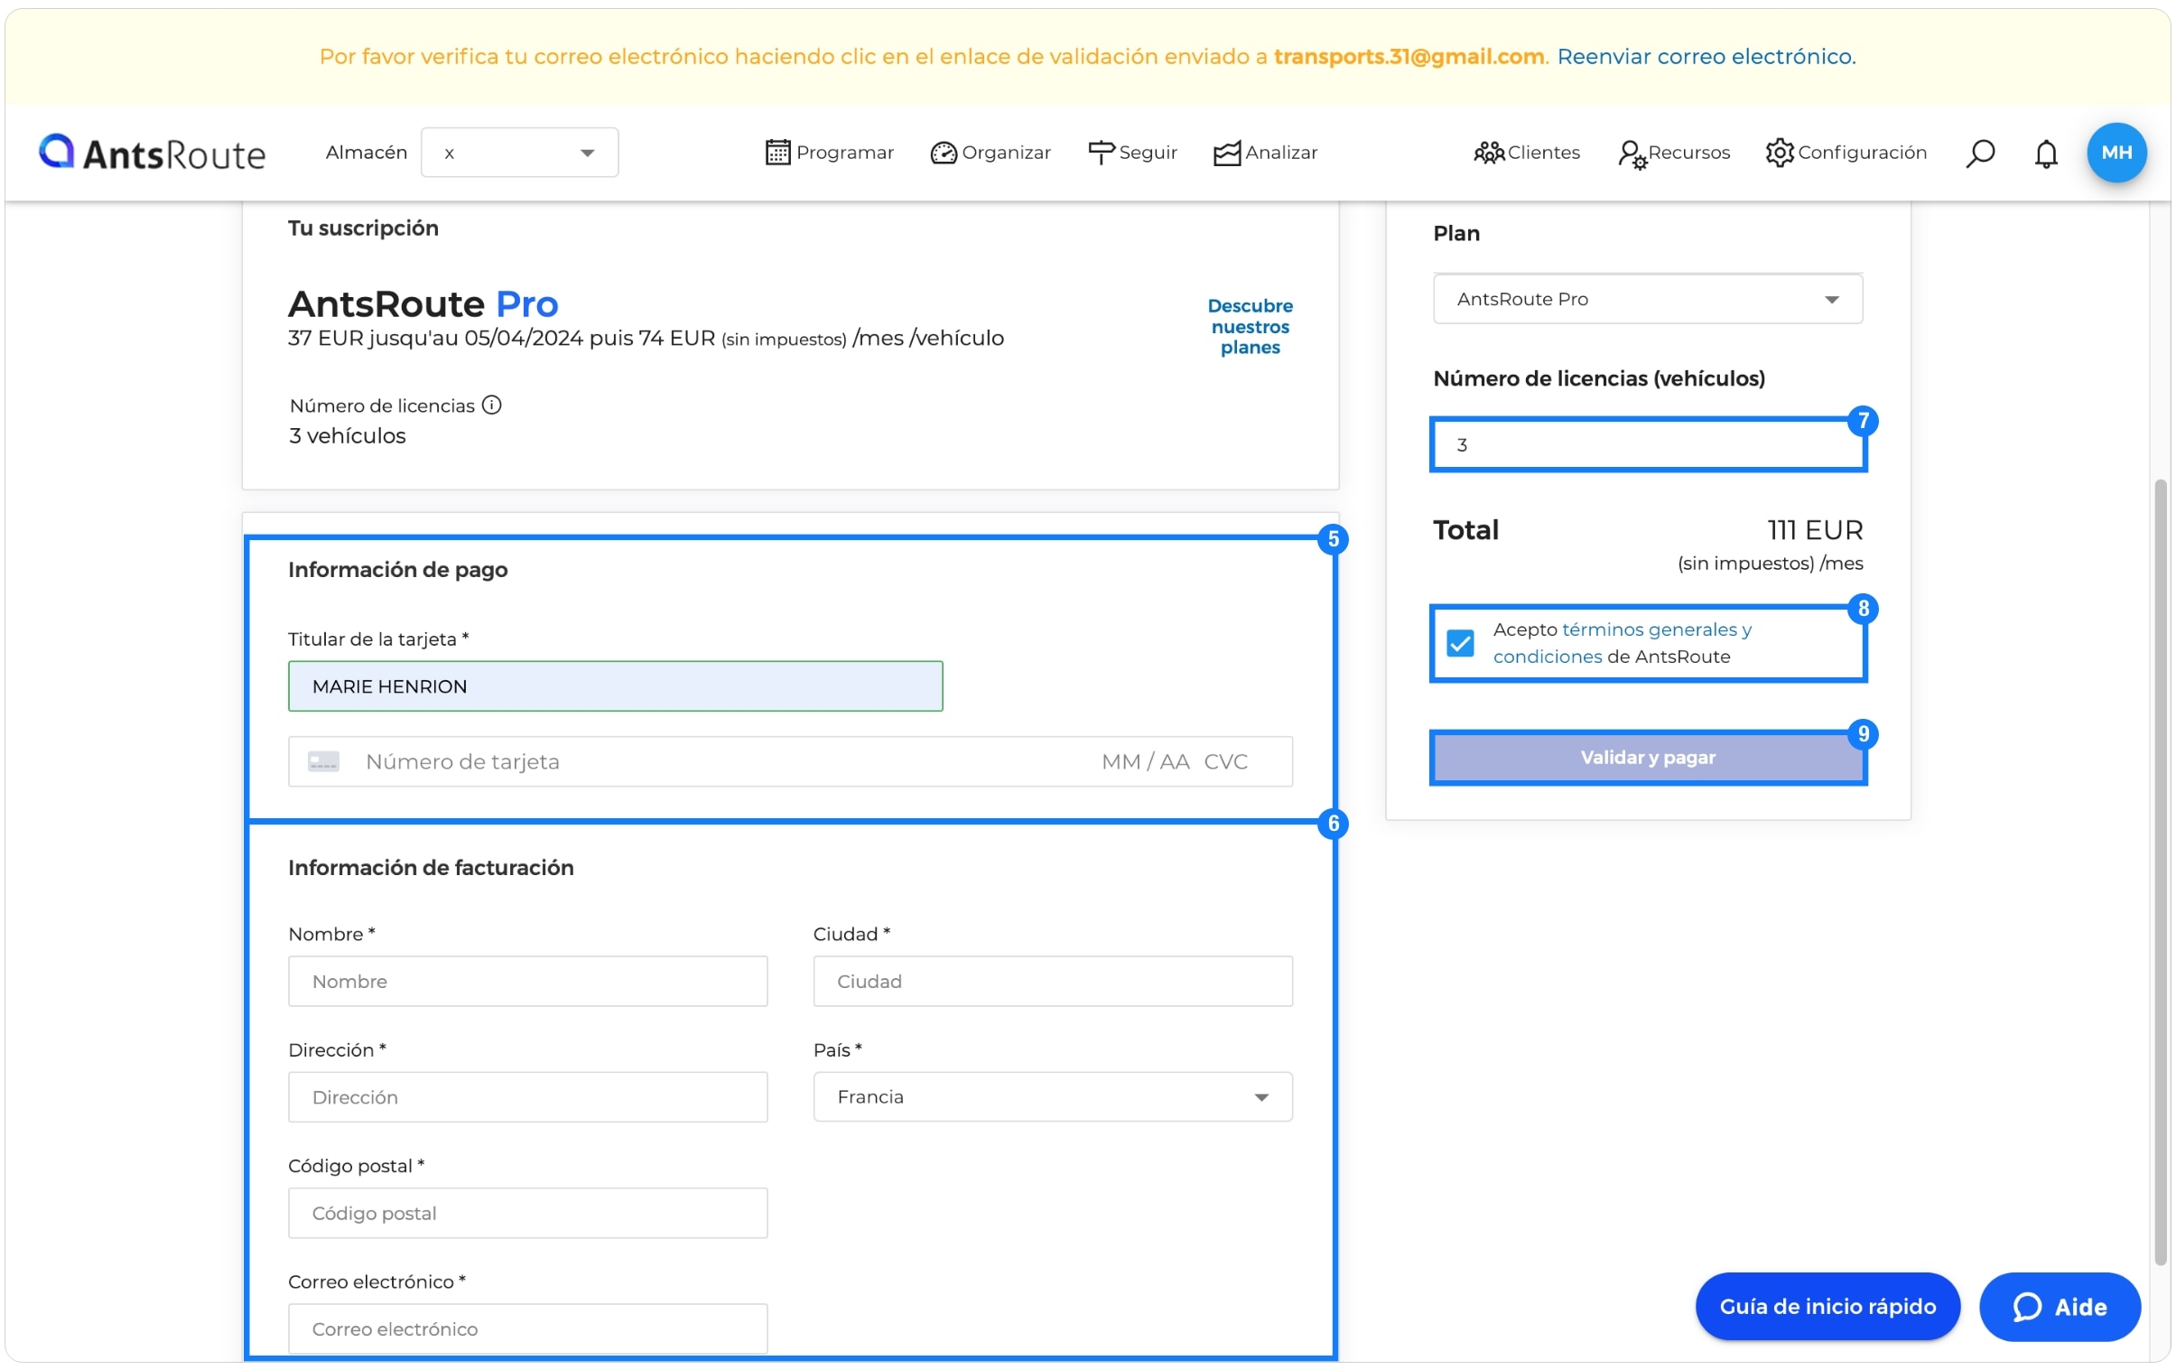Click the Programar calendar icon
The width and height of the screenshot is (2176, 1370).
777,153
